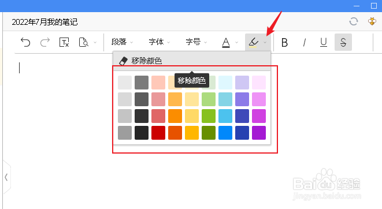Pick the light orange second-row swatch
Viewport: 382px width, 209px height.
pos(175,99)
